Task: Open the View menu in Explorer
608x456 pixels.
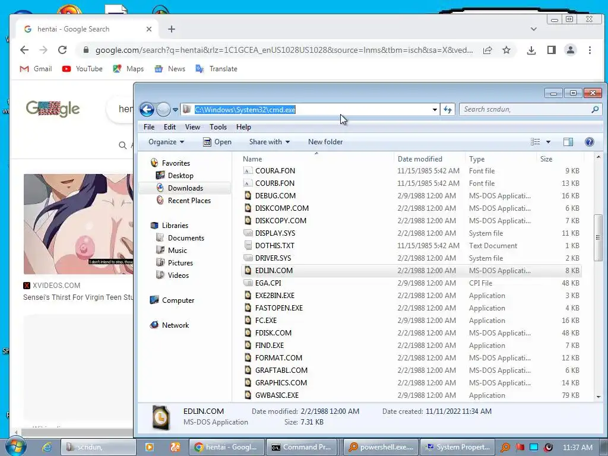Action: point(192,127)
